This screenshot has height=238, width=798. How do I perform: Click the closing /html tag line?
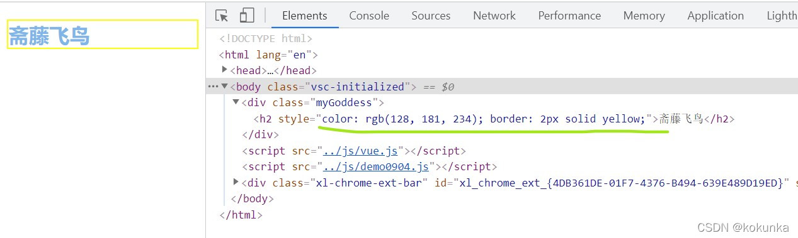point(241,215)
